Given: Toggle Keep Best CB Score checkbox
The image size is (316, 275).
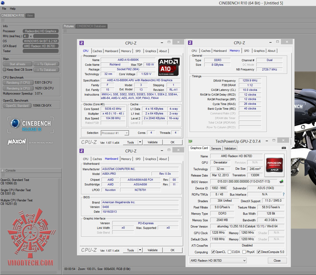Looking at the screenshot, I should click(x=4, y=70).
